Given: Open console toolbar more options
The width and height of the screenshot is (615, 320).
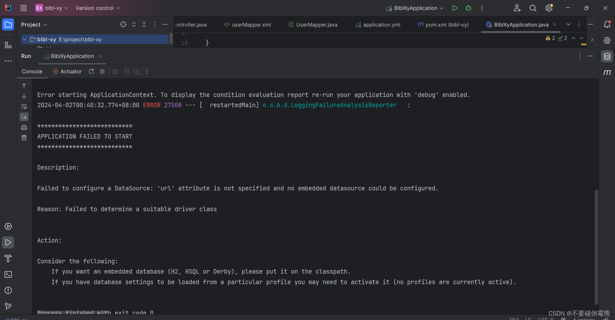Looking at the screenshot, I should pyautogui.click(x=147, y=71).
